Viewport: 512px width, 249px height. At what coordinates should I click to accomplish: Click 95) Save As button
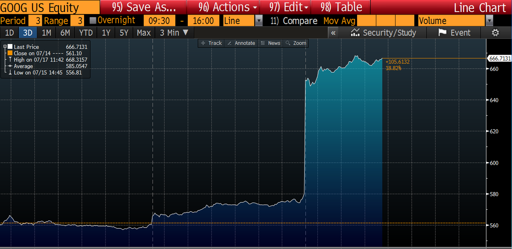tap(143, 7)
